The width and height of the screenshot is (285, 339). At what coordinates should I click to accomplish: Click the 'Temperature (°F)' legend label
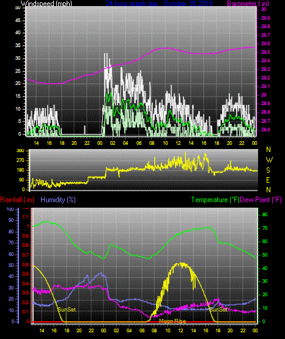coord(215,200)
